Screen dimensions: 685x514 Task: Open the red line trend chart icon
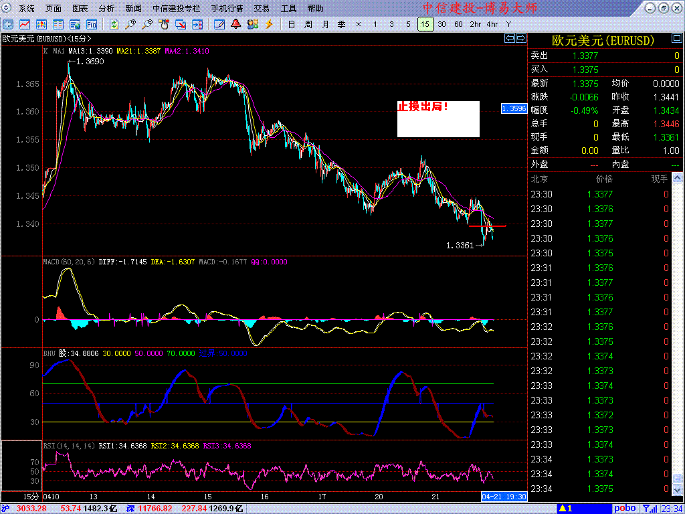(x=25, y=24)
